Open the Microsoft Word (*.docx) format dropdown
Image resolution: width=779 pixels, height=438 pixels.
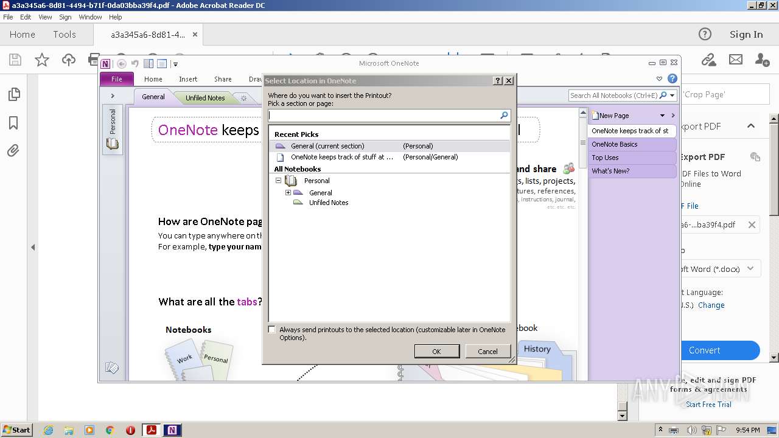750,268
